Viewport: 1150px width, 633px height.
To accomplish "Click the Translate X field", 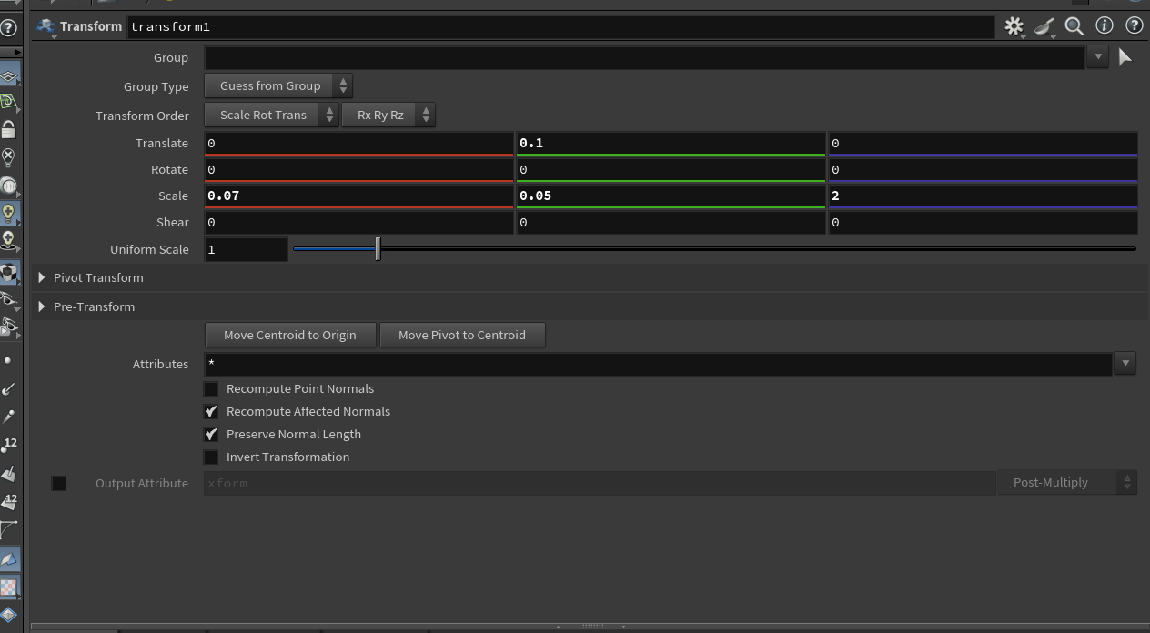I will (358, 143).
